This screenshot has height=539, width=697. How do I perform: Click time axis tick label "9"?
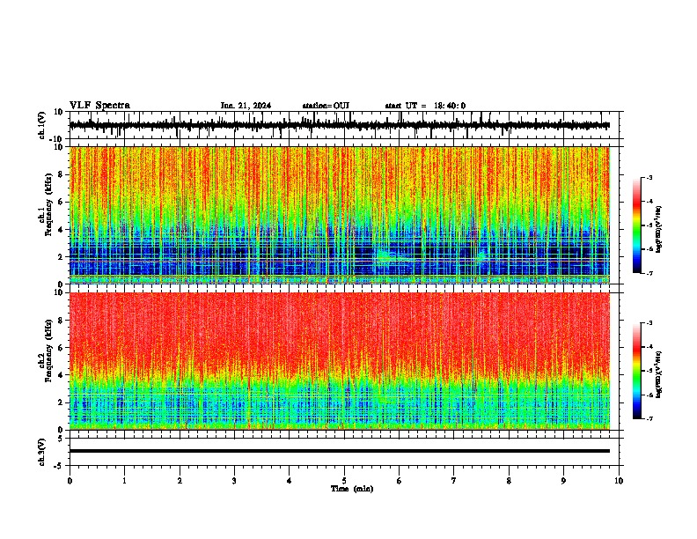click(x=563, y=481)
